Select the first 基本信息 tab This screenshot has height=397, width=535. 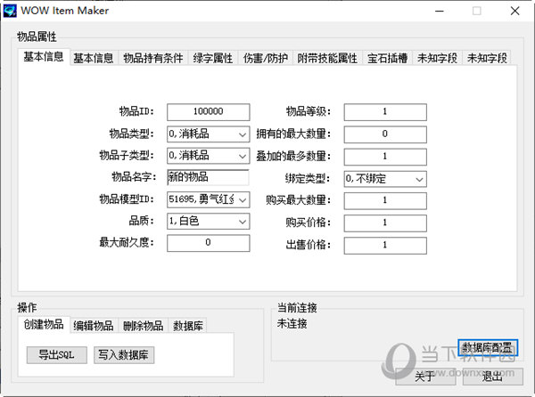pyautogui.click(x=44, y=57)
